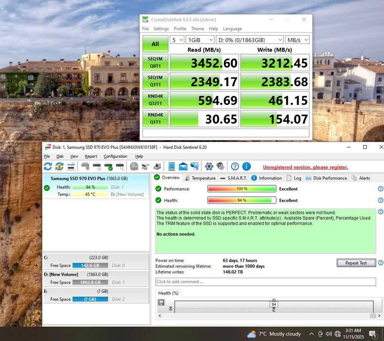Select the Samsung SSD 970 EVO Plus disk entry
The height and width of the screenshot is (341, 384).
point(96,186)
